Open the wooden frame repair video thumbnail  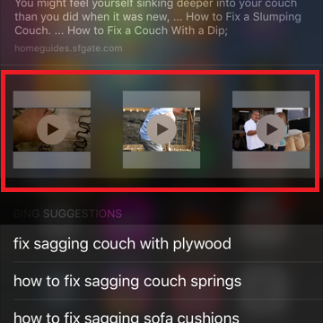[x=161, y=129]
